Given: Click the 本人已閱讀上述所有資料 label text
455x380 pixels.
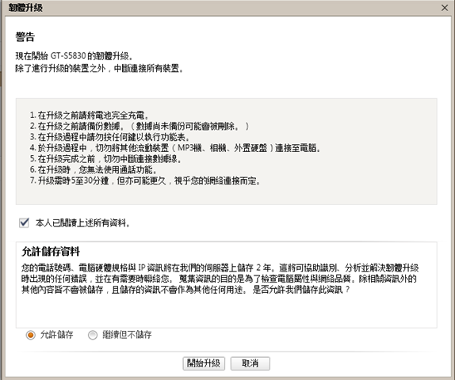Looking at the screenshot, I should pos(82,223).
